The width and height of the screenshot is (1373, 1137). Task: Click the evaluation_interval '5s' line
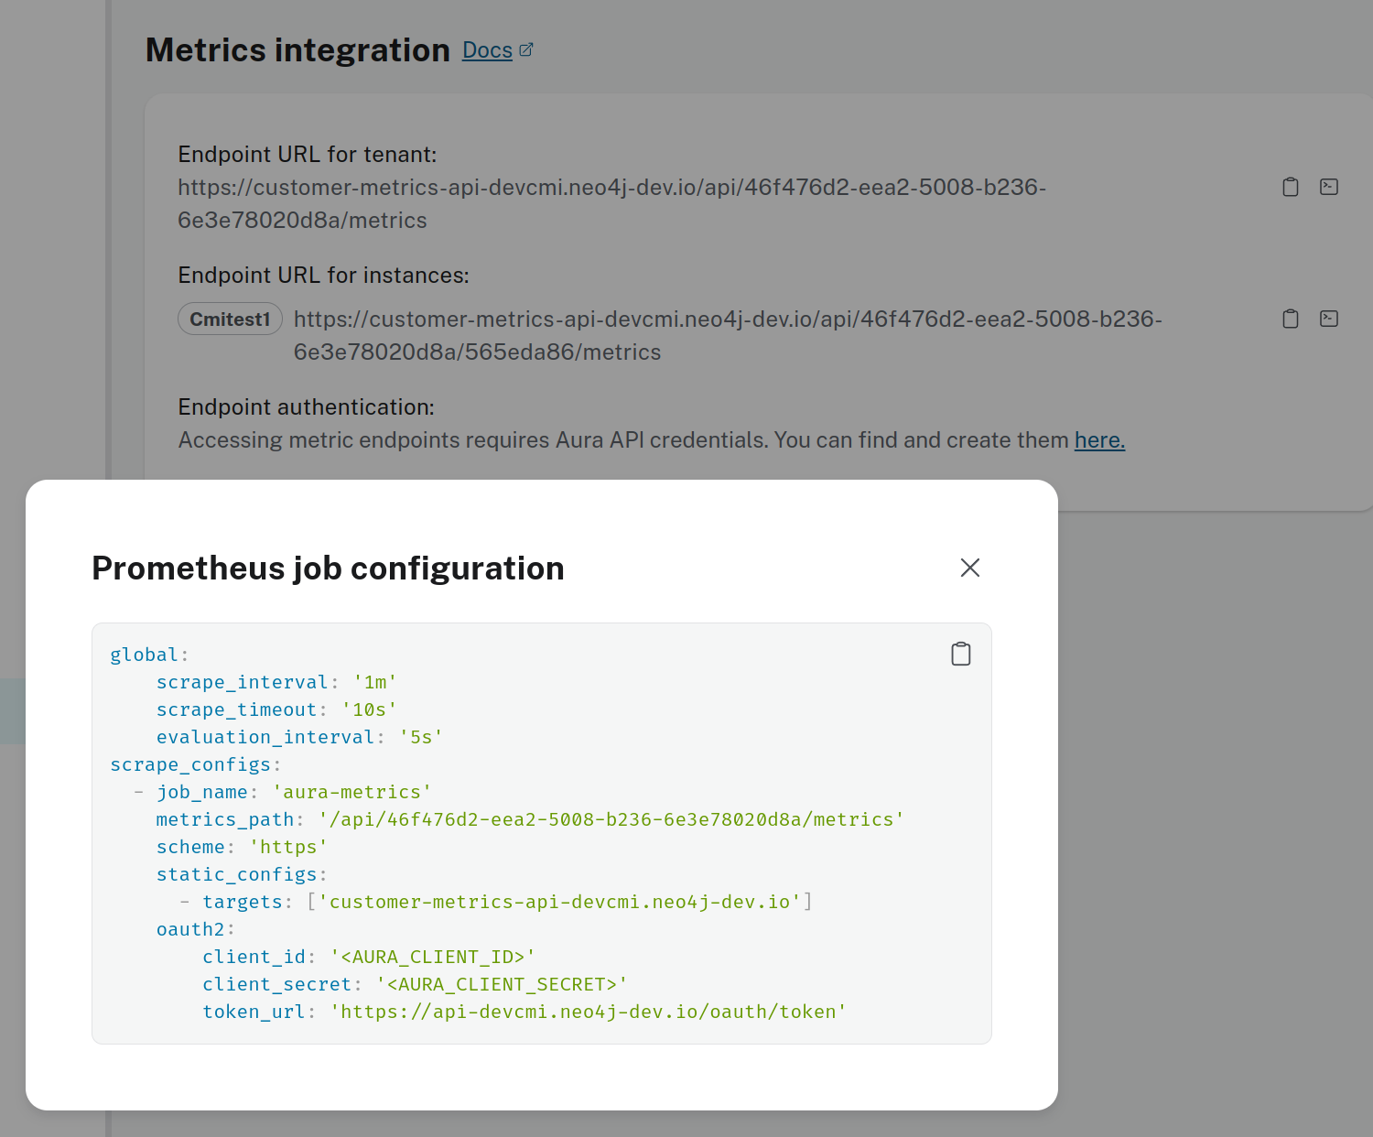pos(299,737)
